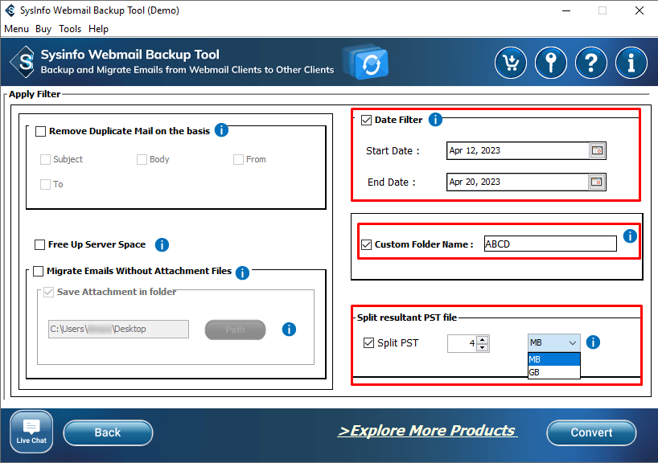This screenshot has width=658, height=463.
Task: Select MB from the unit list
Action: (554, 359)
